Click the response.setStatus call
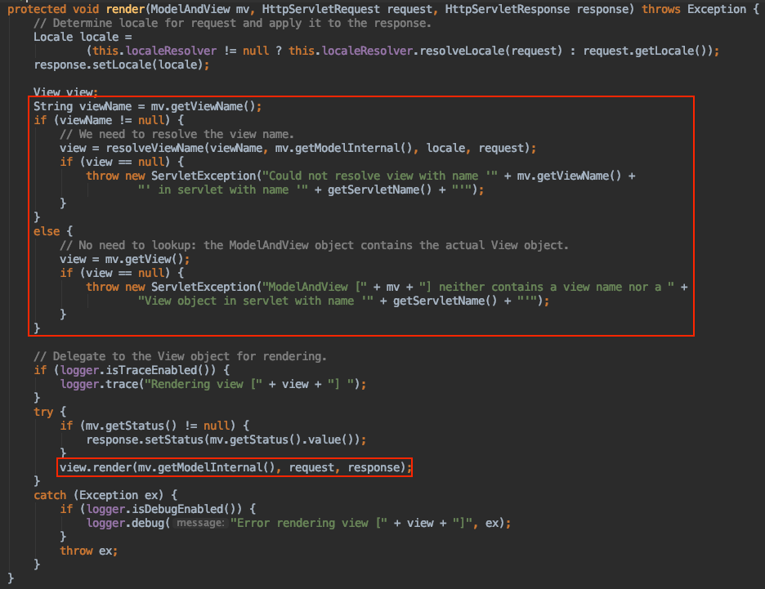This screenshot has height=589, width=765. click(225, 440)
